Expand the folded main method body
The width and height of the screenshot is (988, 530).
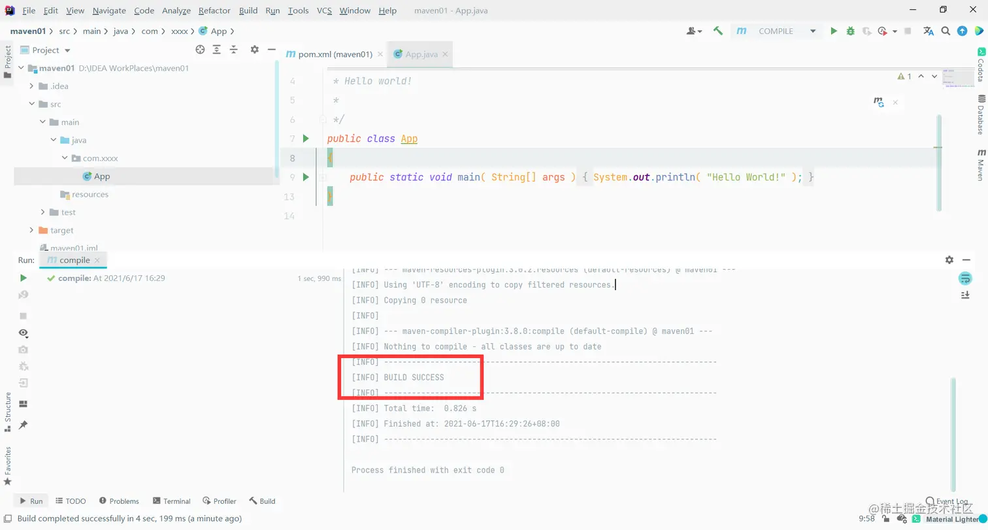pyautogui.click(x=323, y=177)
